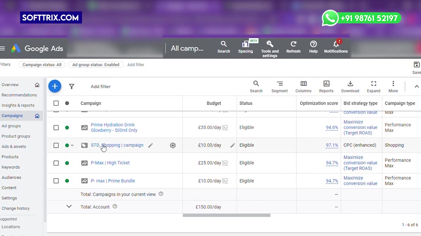Open table Search tool

coord(256,87)
